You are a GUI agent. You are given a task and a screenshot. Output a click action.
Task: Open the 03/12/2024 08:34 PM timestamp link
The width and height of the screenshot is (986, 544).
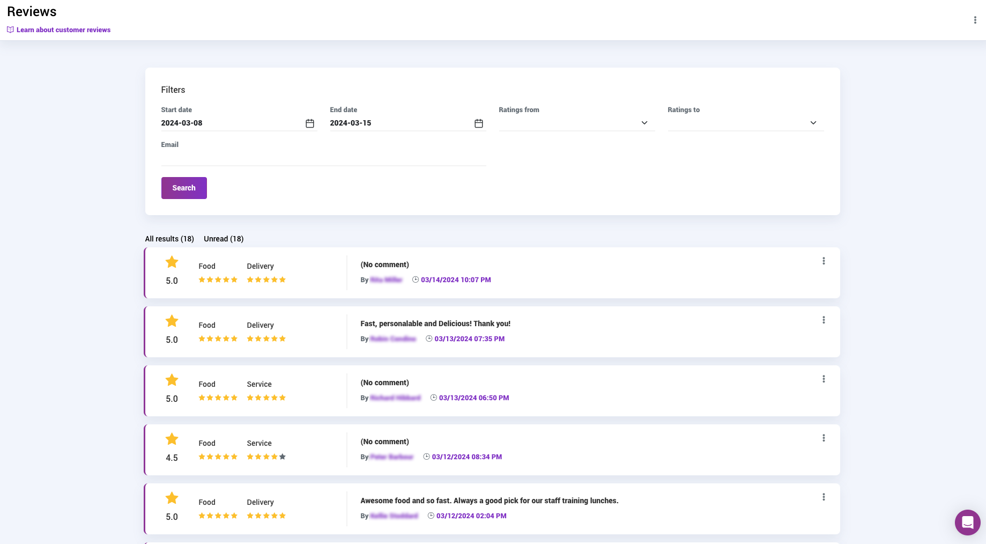pyautogui.click(x=466, y=457)
